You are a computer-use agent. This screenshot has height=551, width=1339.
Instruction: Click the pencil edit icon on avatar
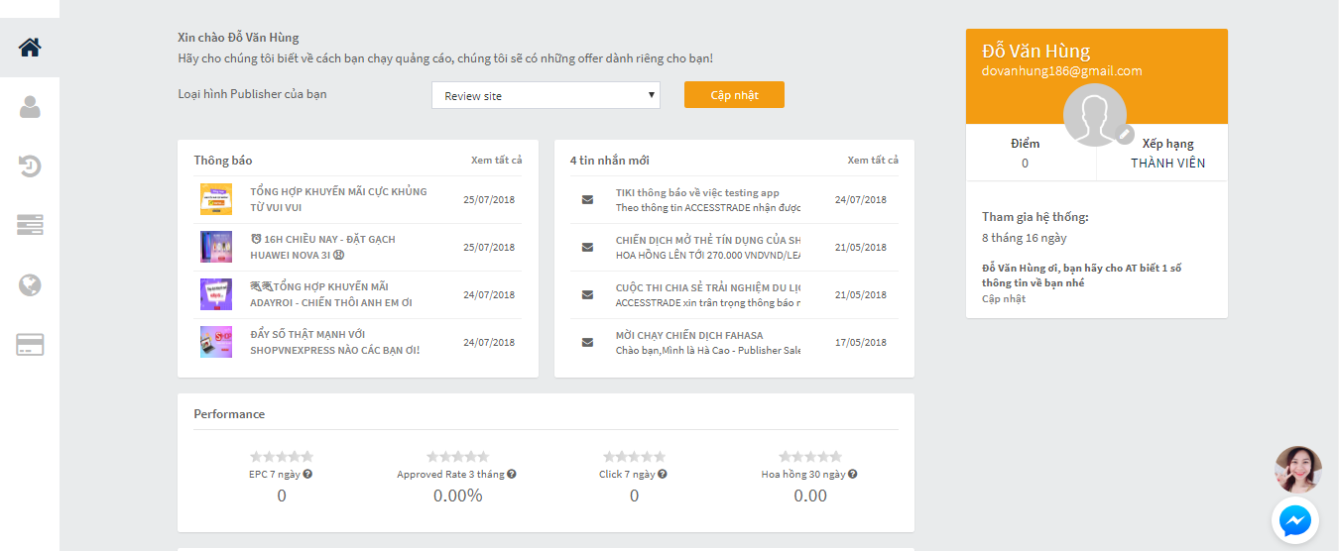click(1124, 134)
